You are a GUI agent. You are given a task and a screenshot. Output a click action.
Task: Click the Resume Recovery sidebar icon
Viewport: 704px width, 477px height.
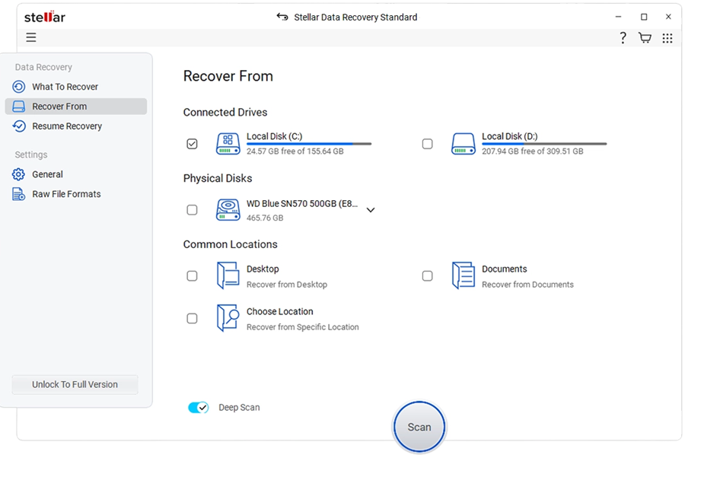pos(19,126)
